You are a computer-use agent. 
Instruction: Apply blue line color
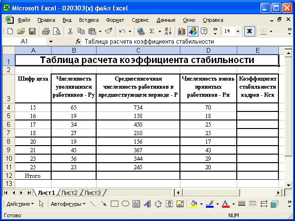point(210,203)
